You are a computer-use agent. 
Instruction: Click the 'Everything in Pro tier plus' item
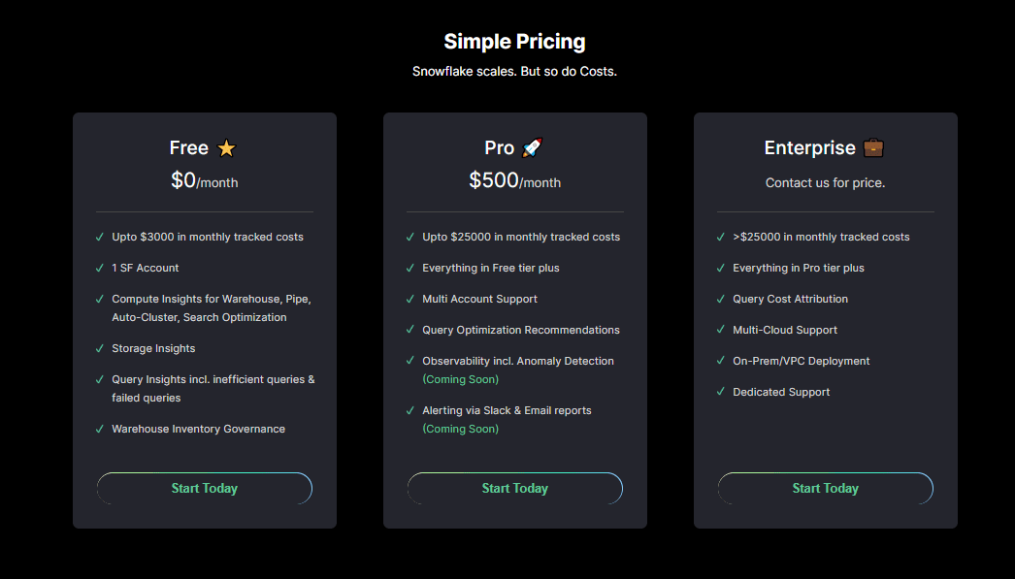(800, 268)
